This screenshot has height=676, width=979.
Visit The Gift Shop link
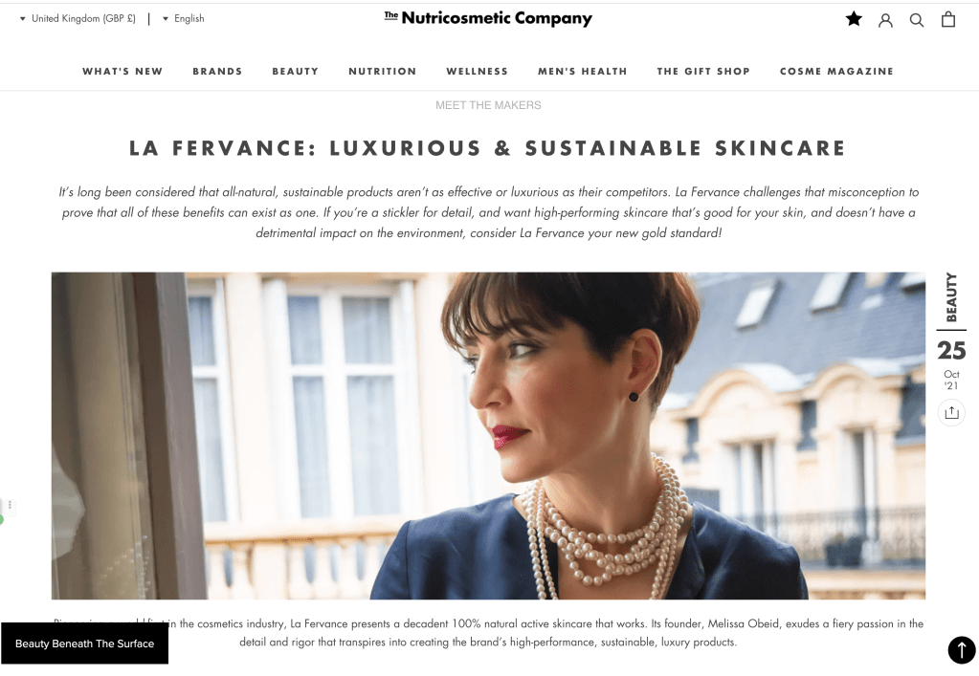[x=703, y=72]
